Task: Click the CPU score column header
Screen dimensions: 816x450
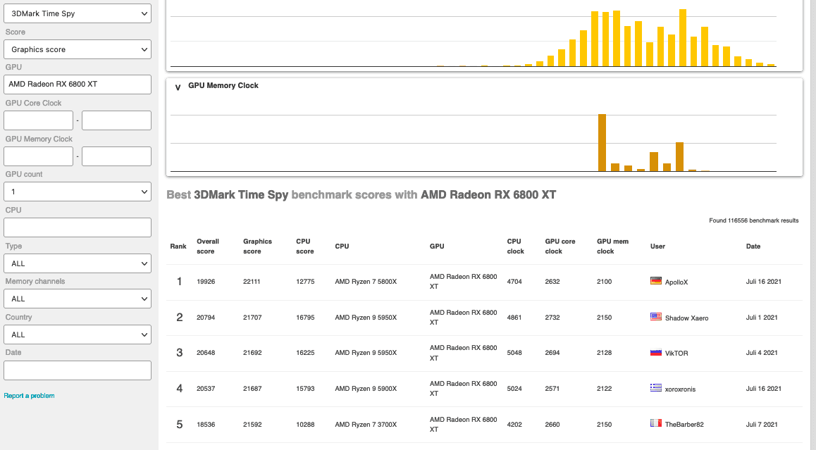Action: [305, 246]
